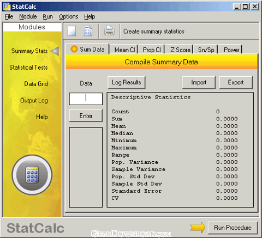262x238 pixels.
Task: Open the Help menu in menu bar
Action: pyautogui.click(x=90, y=17)
